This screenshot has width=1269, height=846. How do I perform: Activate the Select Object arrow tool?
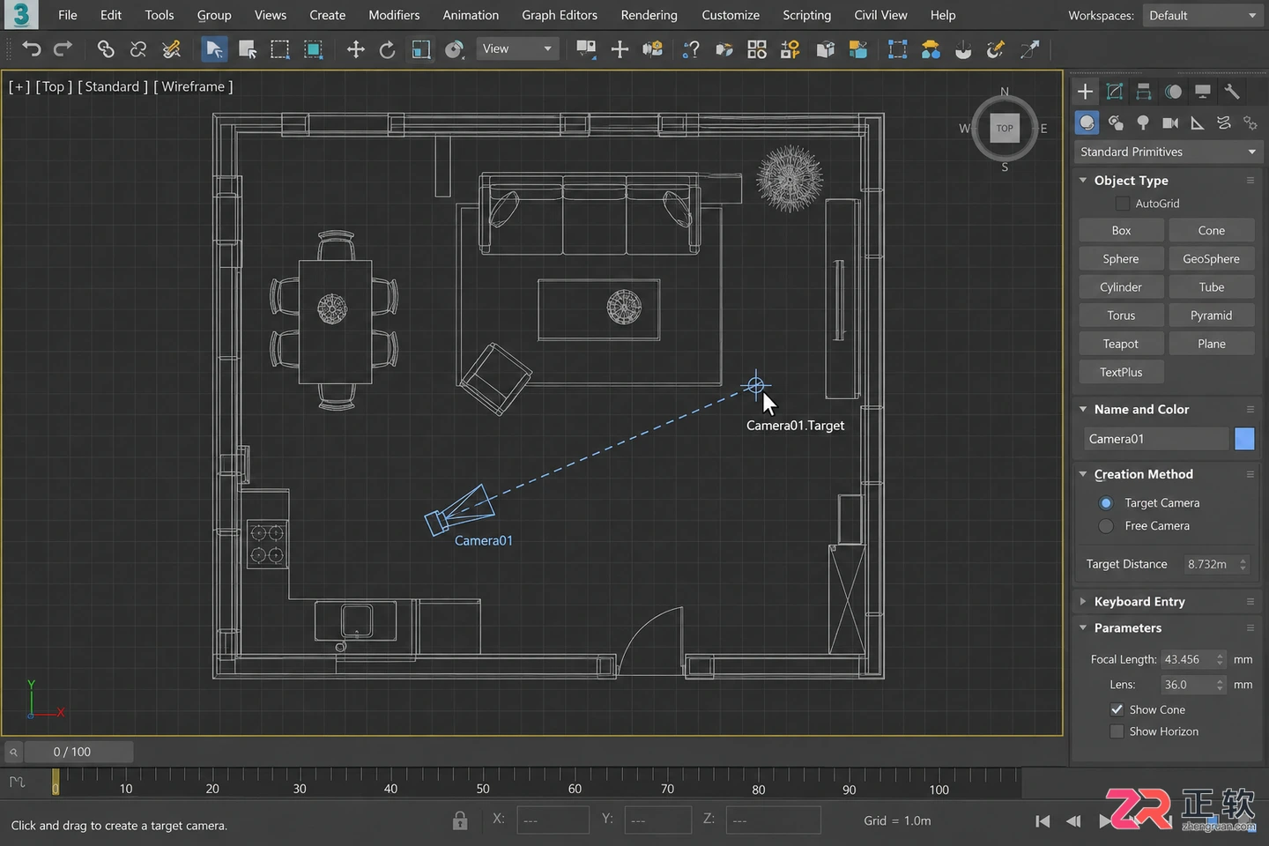click(213, 49)
